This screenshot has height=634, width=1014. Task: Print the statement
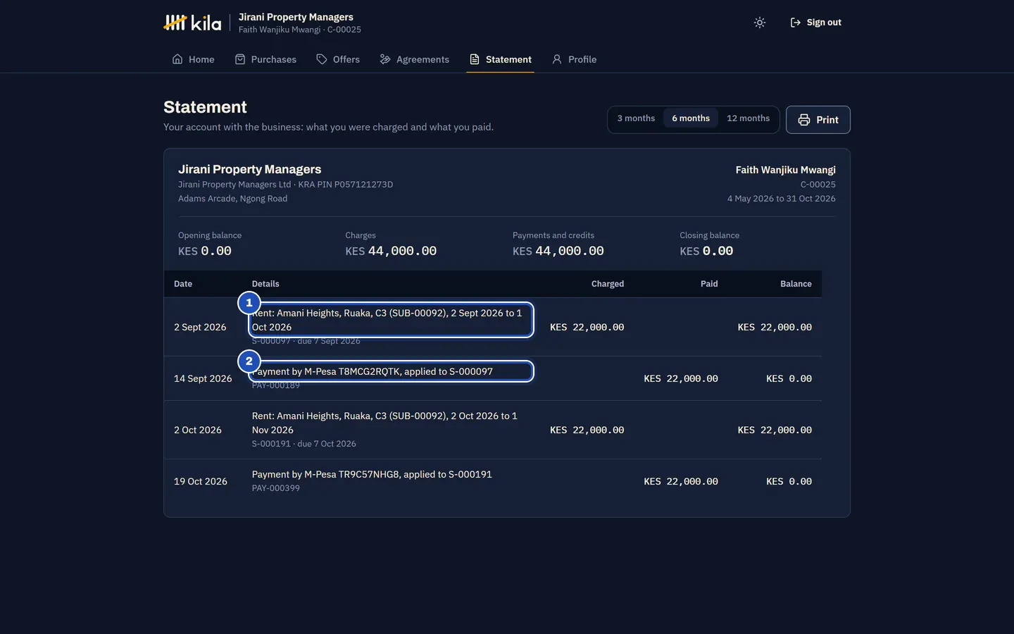[818, 120]
